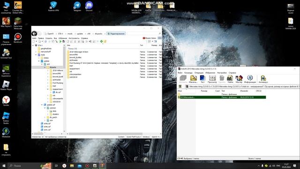Open the Команды menu in WinRAR
Viewport: 300px width, 169px height.
click(188, 73)
